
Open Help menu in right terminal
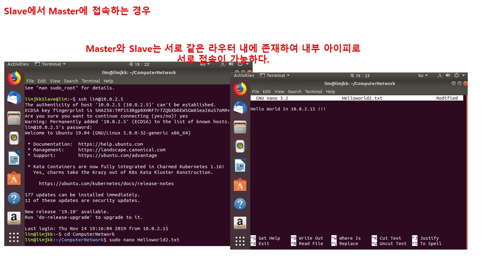331,91
